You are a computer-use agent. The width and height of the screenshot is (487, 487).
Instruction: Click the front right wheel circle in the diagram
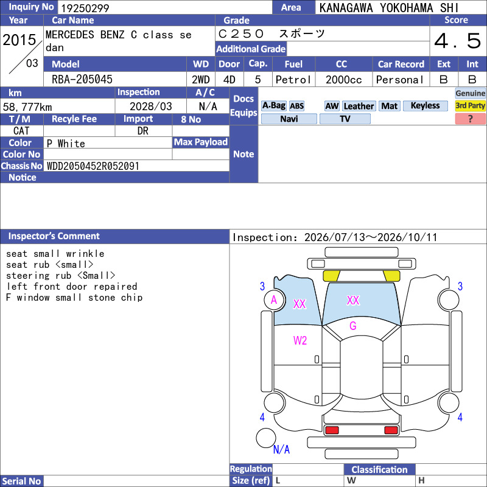[x=449, y=300]
